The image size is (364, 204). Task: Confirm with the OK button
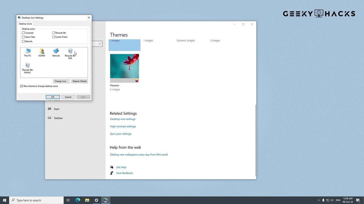point(53,97)
